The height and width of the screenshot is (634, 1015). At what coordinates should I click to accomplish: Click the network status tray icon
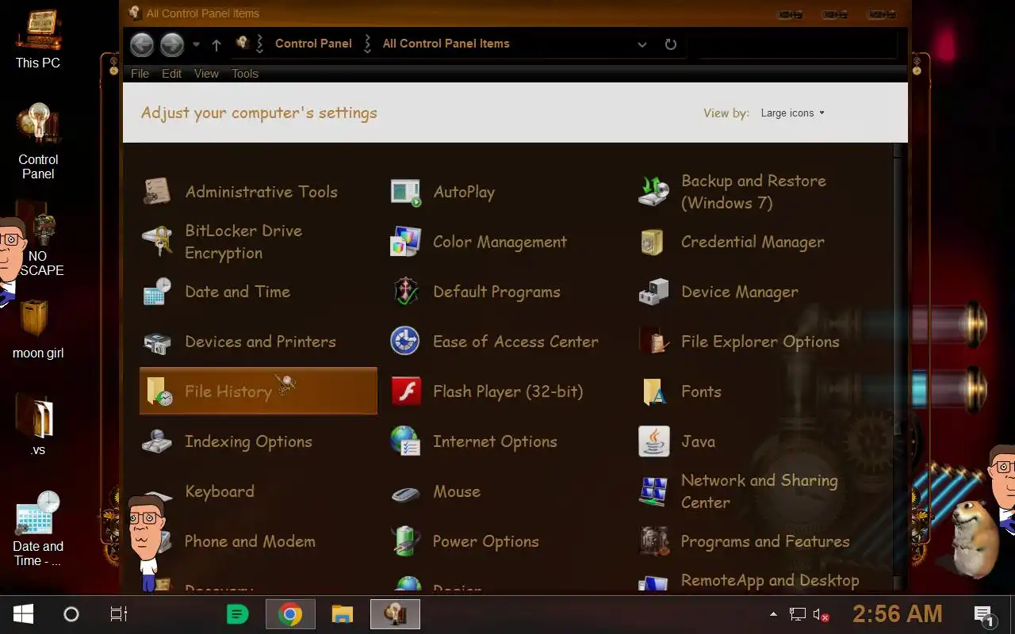pyautogui.click(x=798, y=614)
